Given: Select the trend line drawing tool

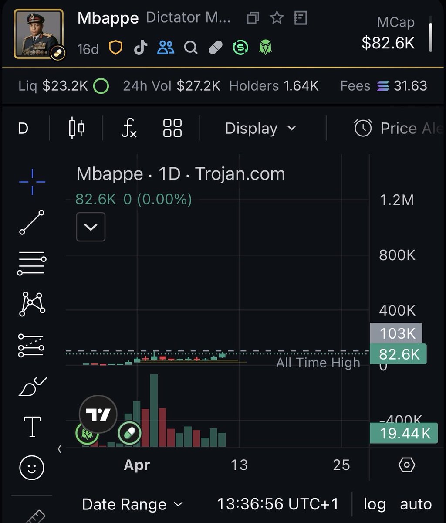Looking at the screenshot, I should 32,222.
